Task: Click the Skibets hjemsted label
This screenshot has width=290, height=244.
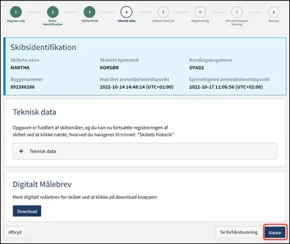Action: [119, 60]
